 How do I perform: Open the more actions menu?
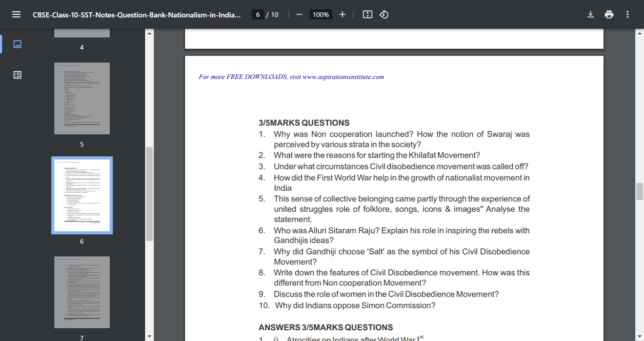(x=628, y=14)
